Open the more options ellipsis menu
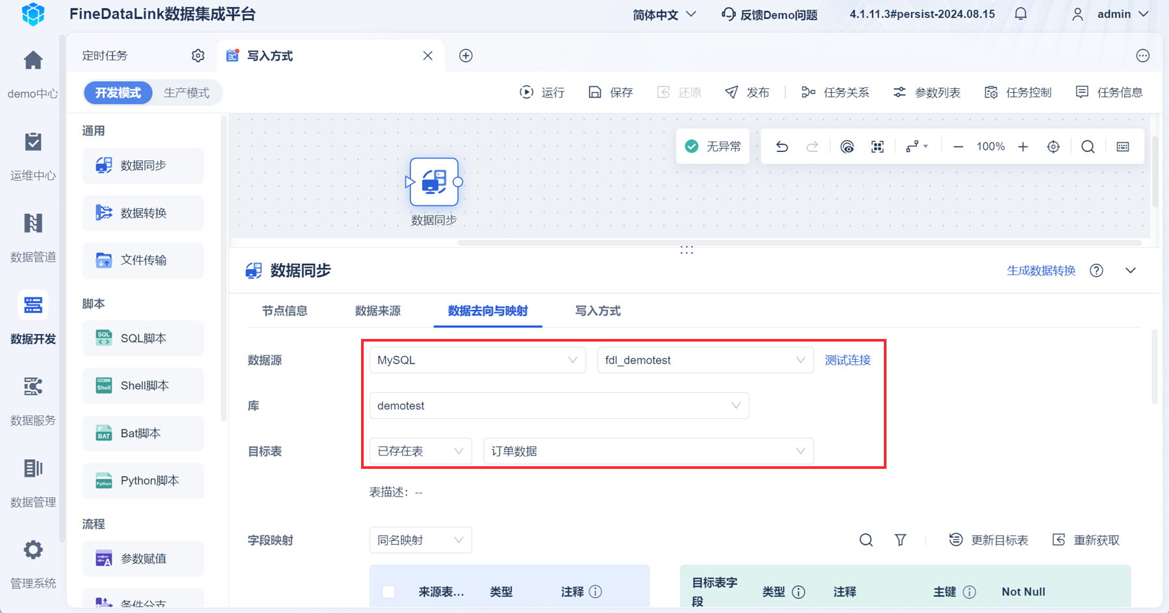The width and height of the screenshot is (1169, 613). (1143, 56)
